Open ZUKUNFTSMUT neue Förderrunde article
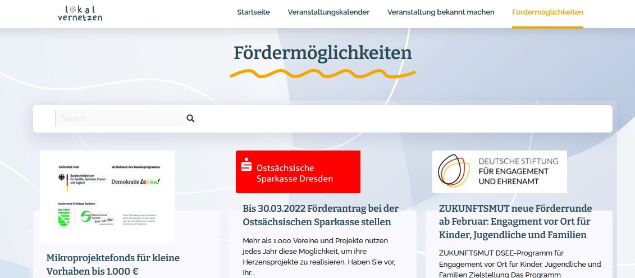This screenshot has height=278, width=635. 515,222
